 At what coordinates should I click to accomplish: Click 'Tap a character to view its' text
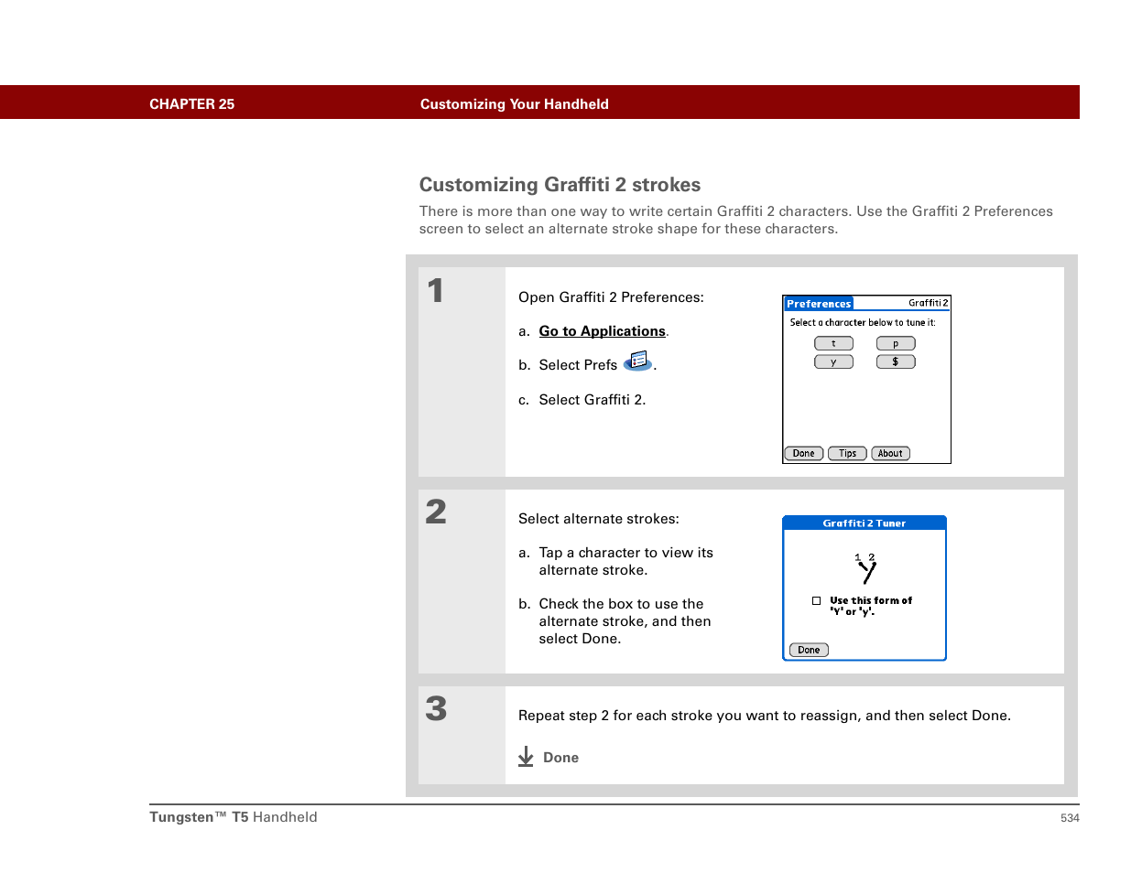(625, 553)
